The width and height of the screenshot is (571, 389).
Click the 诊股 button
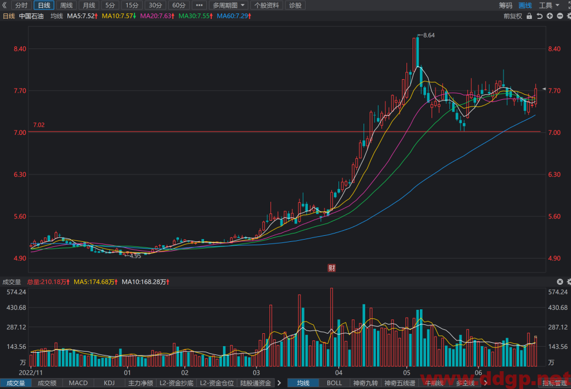point(295,5)
